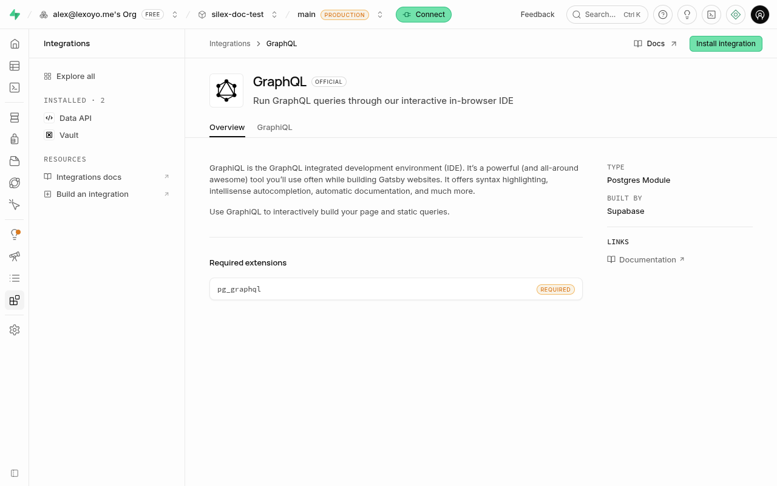Click the Feedback button
Screen dimensions: 777x486
[x=537, y=15]
